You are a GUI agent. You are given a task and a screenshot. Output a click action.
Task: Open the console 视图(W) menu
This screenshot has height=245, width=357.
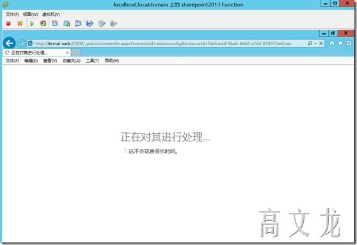point(31,14)
